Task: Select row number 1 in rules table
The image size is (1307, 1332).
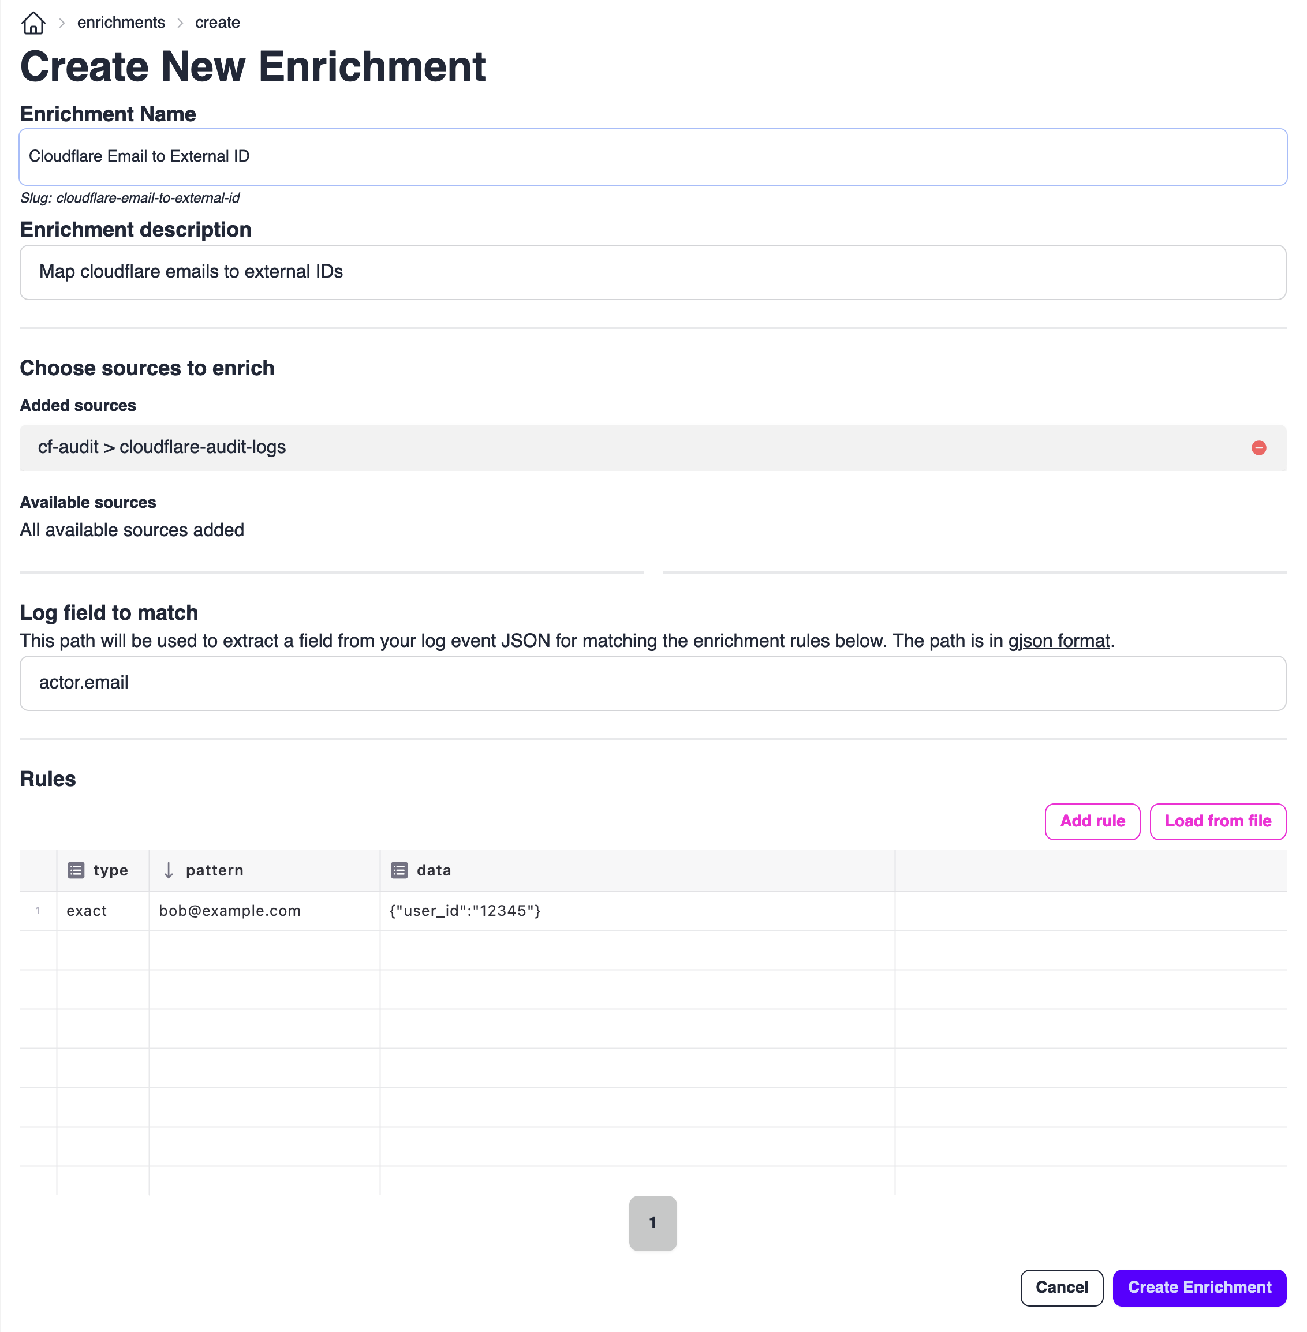Action: coord(38,911)
